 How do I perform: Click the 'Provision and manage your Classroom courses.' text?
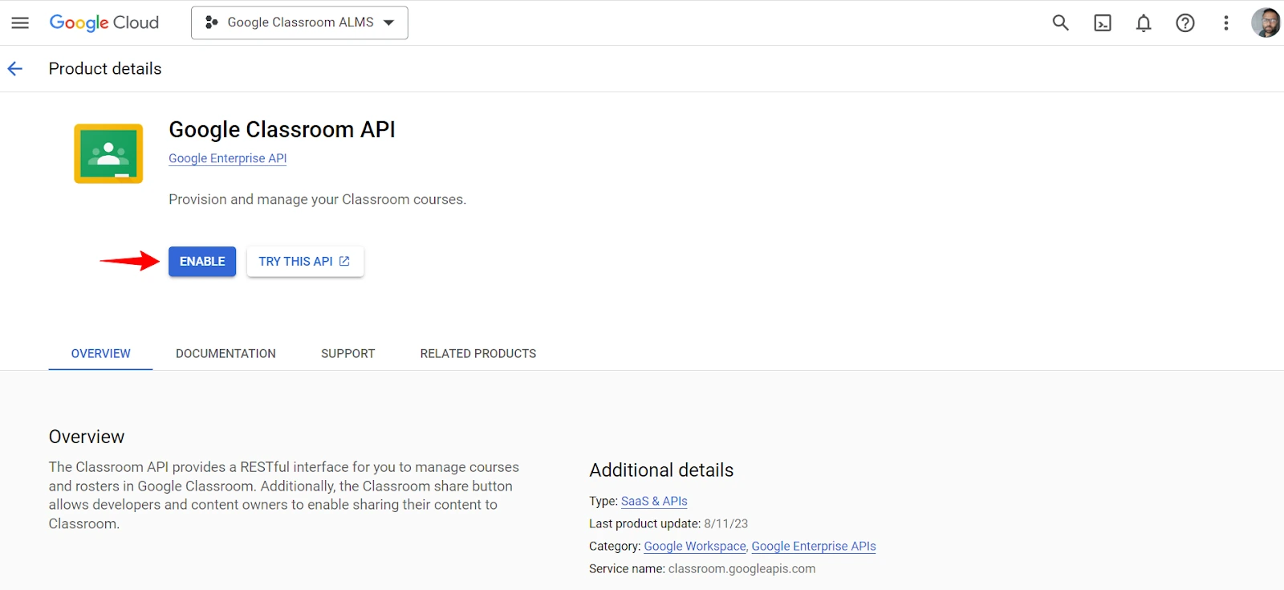[x=317, y=199]
